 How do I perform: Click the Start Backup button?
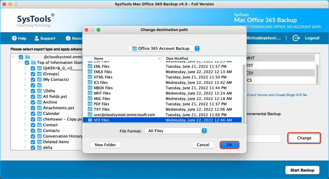302,170
